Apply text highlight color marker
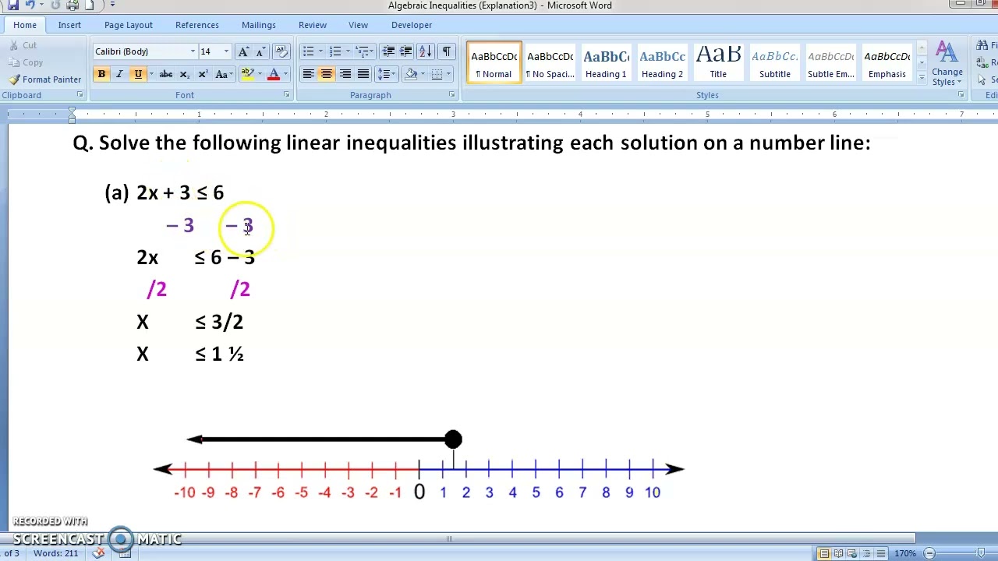Viewport: 998px width, 561px height. click(x=247, y=74)
